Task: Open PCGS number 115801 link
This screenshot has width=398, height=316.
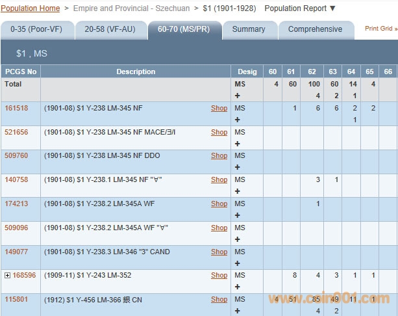Action: 16,300
